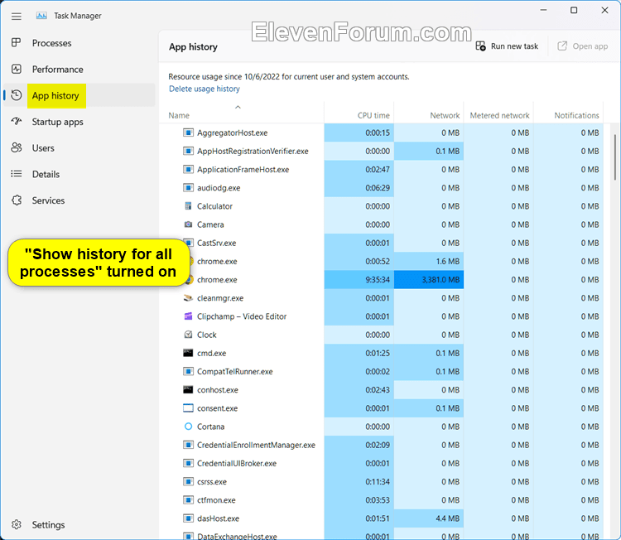Image resolution: width=621 pixels, height=540 pixels.
Task: Select the CredentialUIBroker.exe row
Action: coord(382,463)
